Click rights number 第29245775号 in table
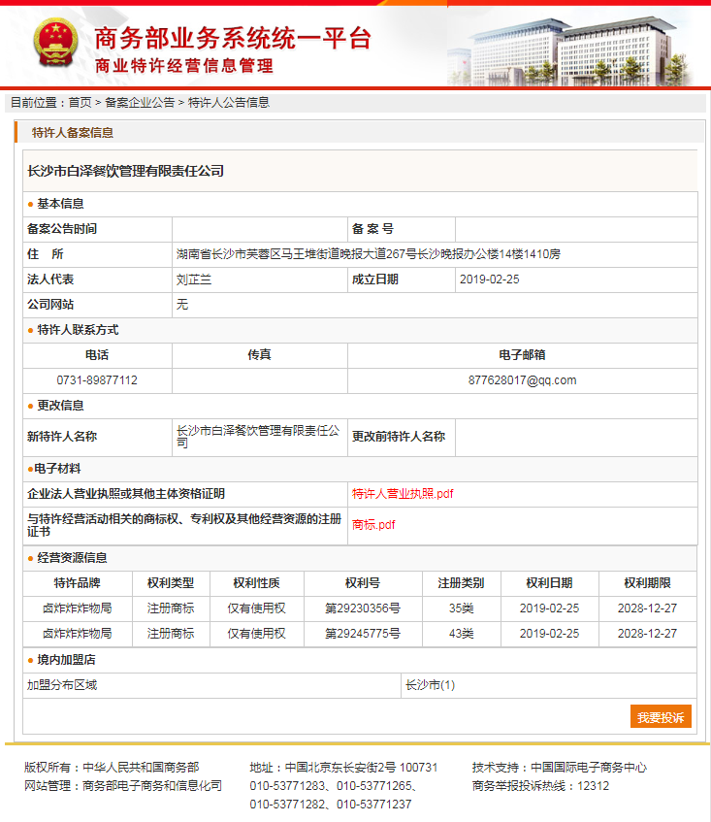This screenshot has width=711, height=822. click(x=363, y=634)
